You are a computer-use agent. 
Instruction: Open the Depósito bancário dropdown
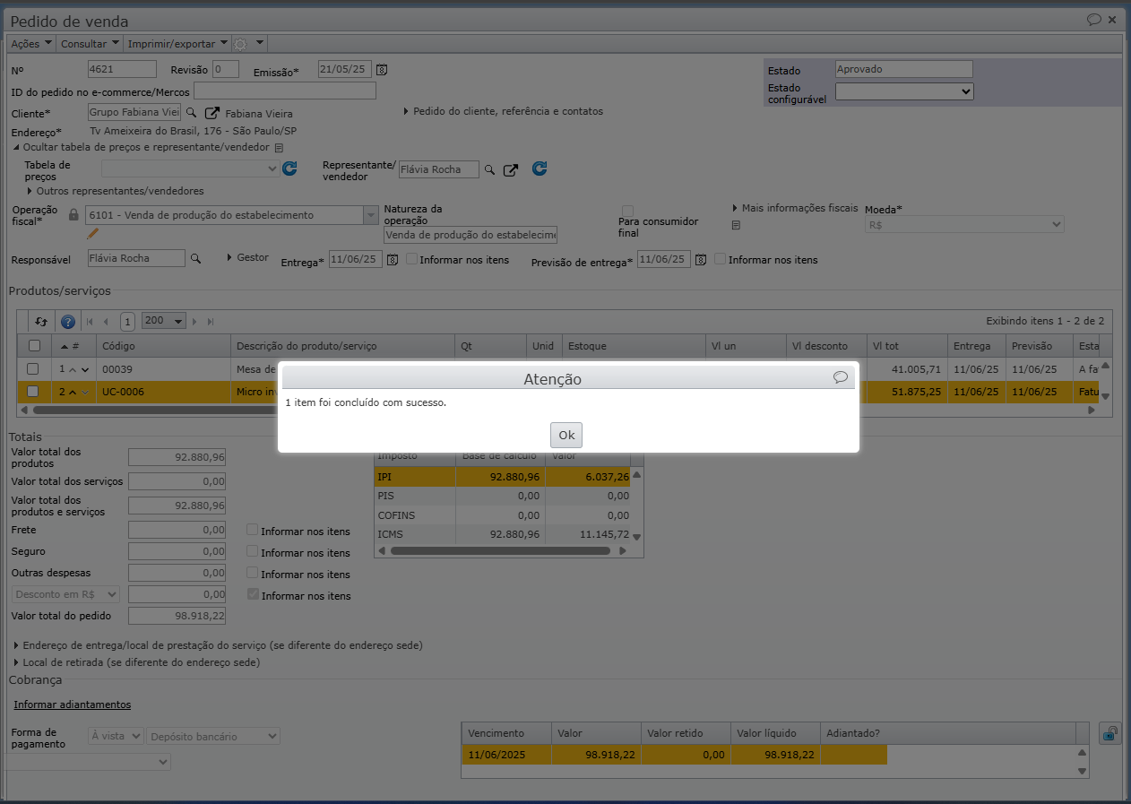pyautogui.click(x=213, y=736)
